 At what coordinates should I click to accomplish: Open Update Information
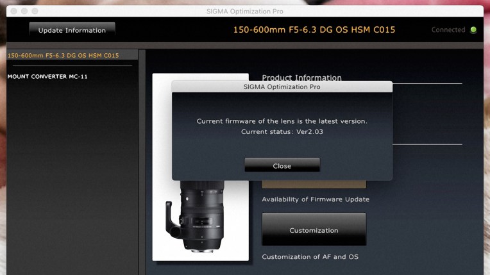[x=72, y=30]
